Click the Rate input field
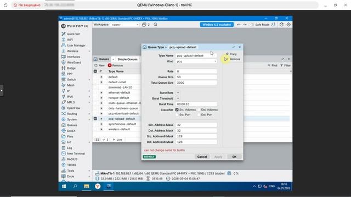The width and height of the screenshot is (351, 197). click(x=196, y=71)
